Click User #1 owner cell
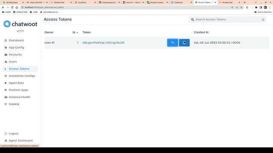273x153 pixels. pos(49,42)
